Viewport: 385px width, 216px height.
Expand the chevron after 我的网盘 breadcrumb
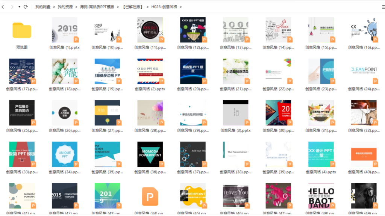point(54,7)
